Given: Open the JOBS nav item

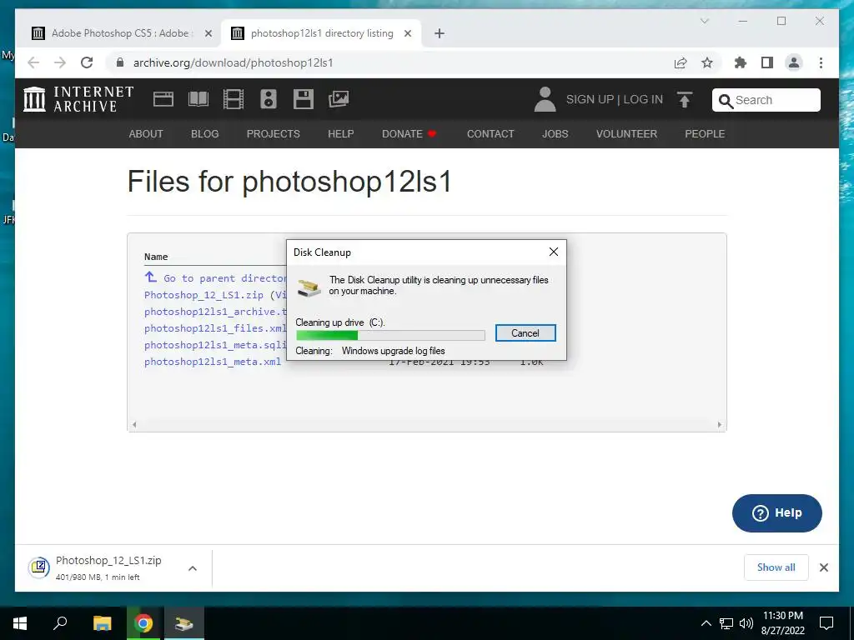Looking at the screenshot, I should [x=555, y=134].
